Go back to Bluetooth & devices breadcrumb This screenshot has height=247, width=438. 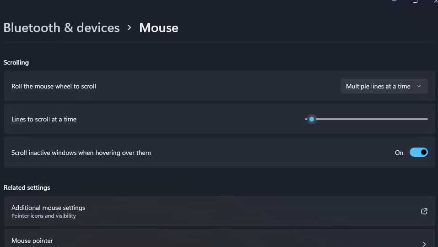[x=61, y=28]
